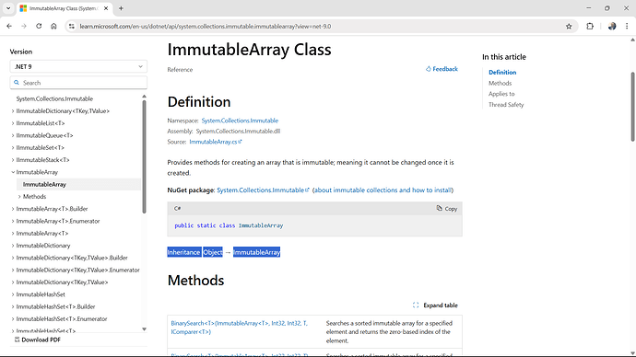Expand ImmutableHashSet tree node
This screenshot has height=357, width=636.
tap(13, 294)
